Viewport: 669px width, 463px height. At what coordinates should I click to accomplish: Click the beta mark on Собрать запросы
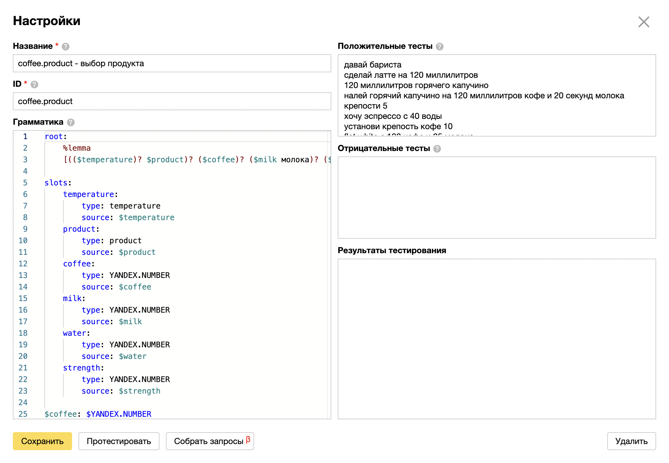point(248,439)
